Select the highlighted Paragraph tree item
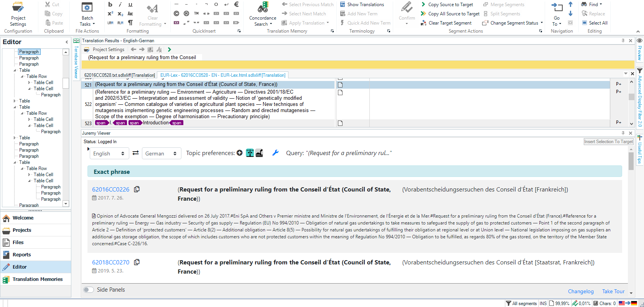The width and height of the screenshot is (644, 307). (x=29, y=52)
